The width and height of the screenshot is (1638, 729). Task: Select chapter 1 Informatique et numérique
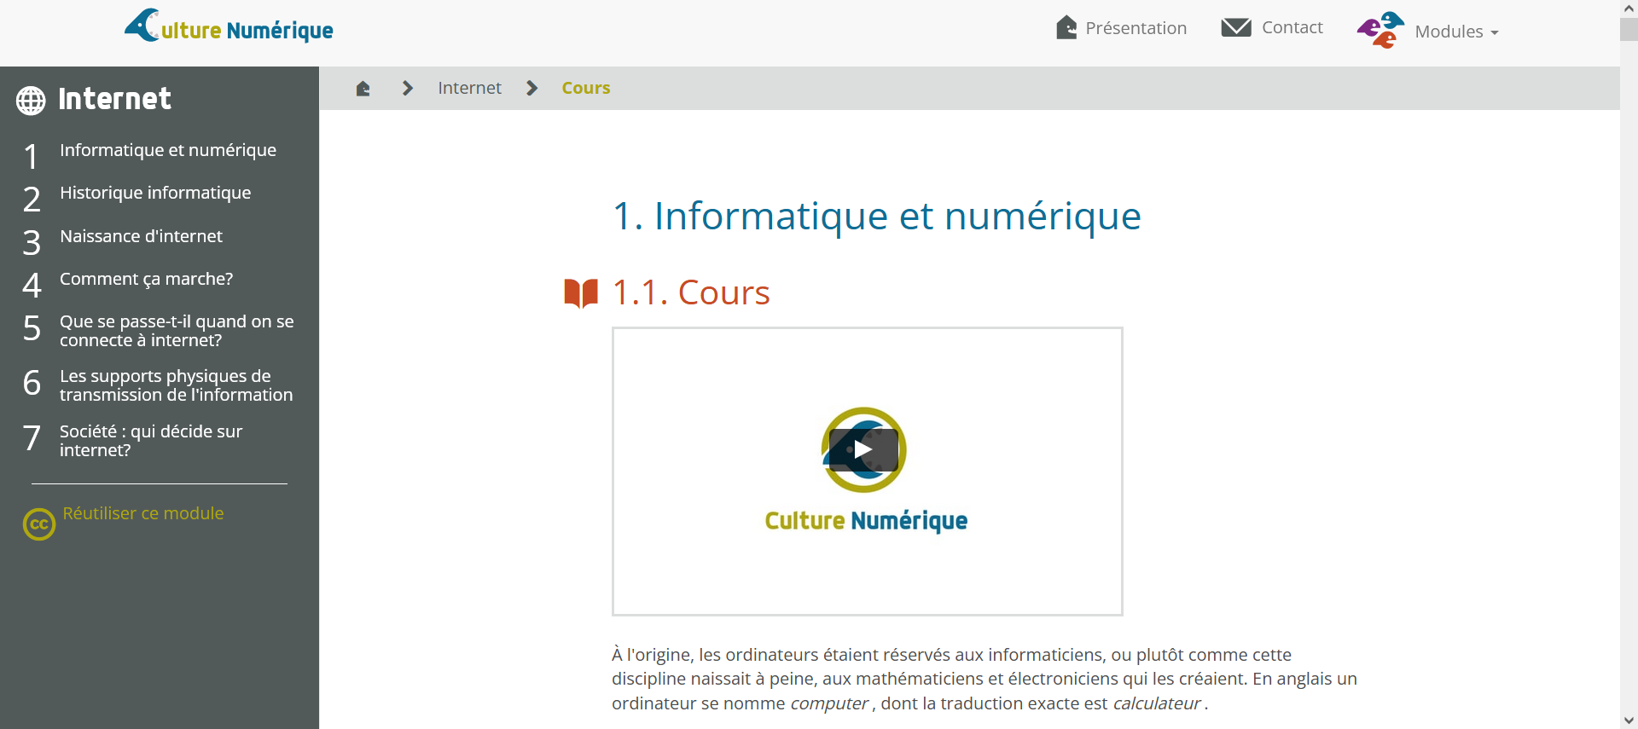pyautogui.click(x=168, y=150)
